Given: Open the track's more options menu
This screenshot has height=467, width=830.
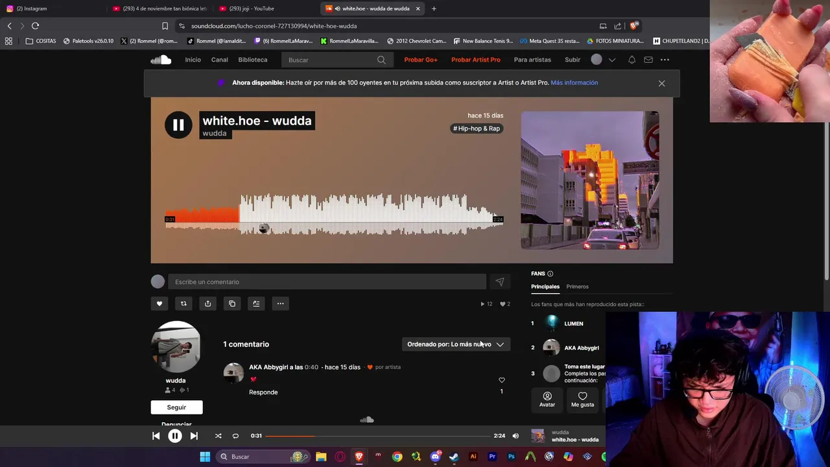Looking at the screenshot, I should tap(280, 304).
